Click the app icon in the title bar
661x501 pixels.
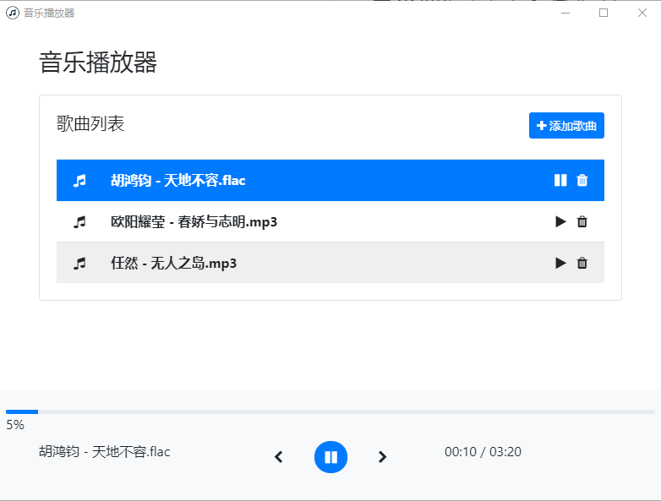click(12, 13)
